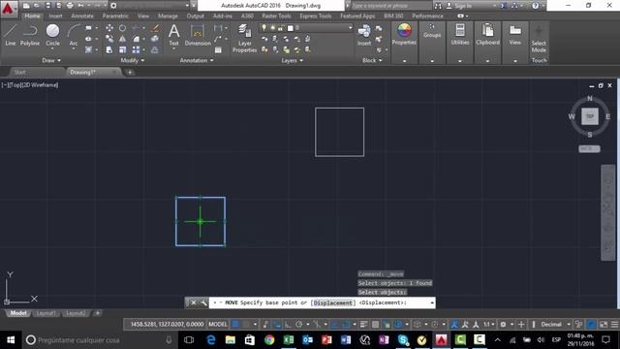The image size is (620, 349).
Task: Expand the Layers panel
Action: coord(293,60)
